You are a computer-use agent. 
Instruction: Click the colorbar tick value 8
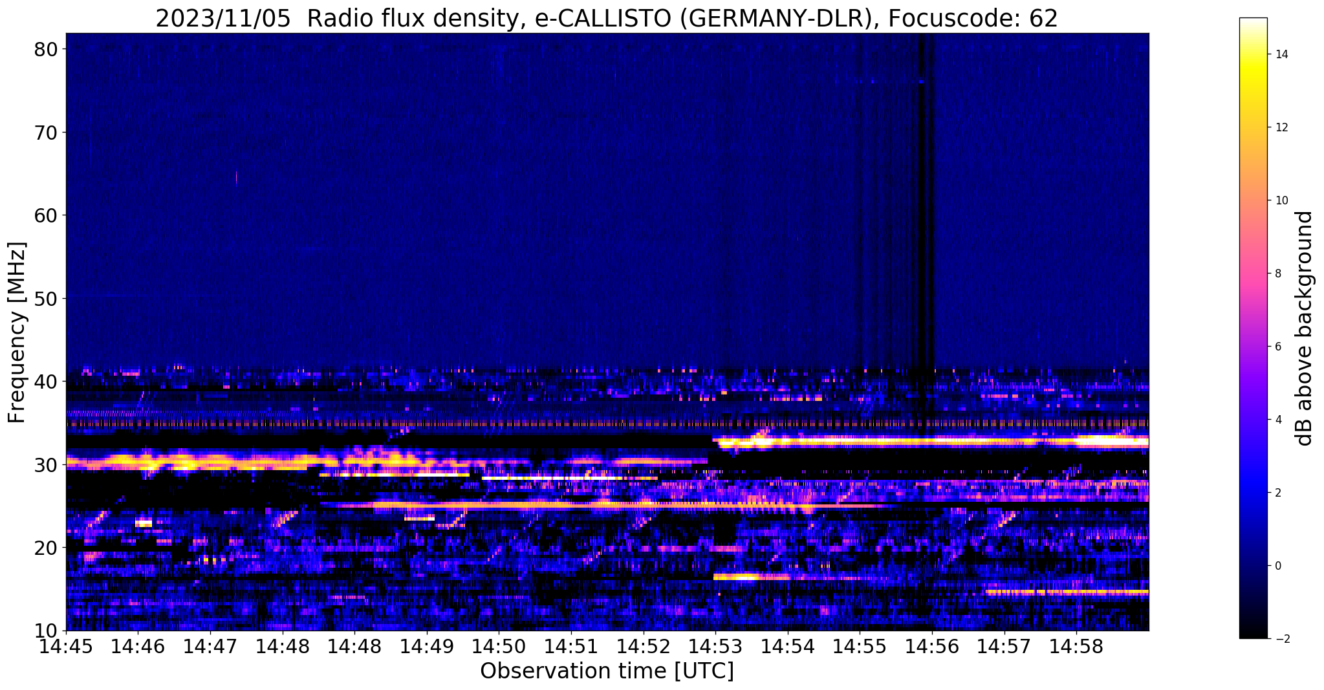(x=1277, y=274)
